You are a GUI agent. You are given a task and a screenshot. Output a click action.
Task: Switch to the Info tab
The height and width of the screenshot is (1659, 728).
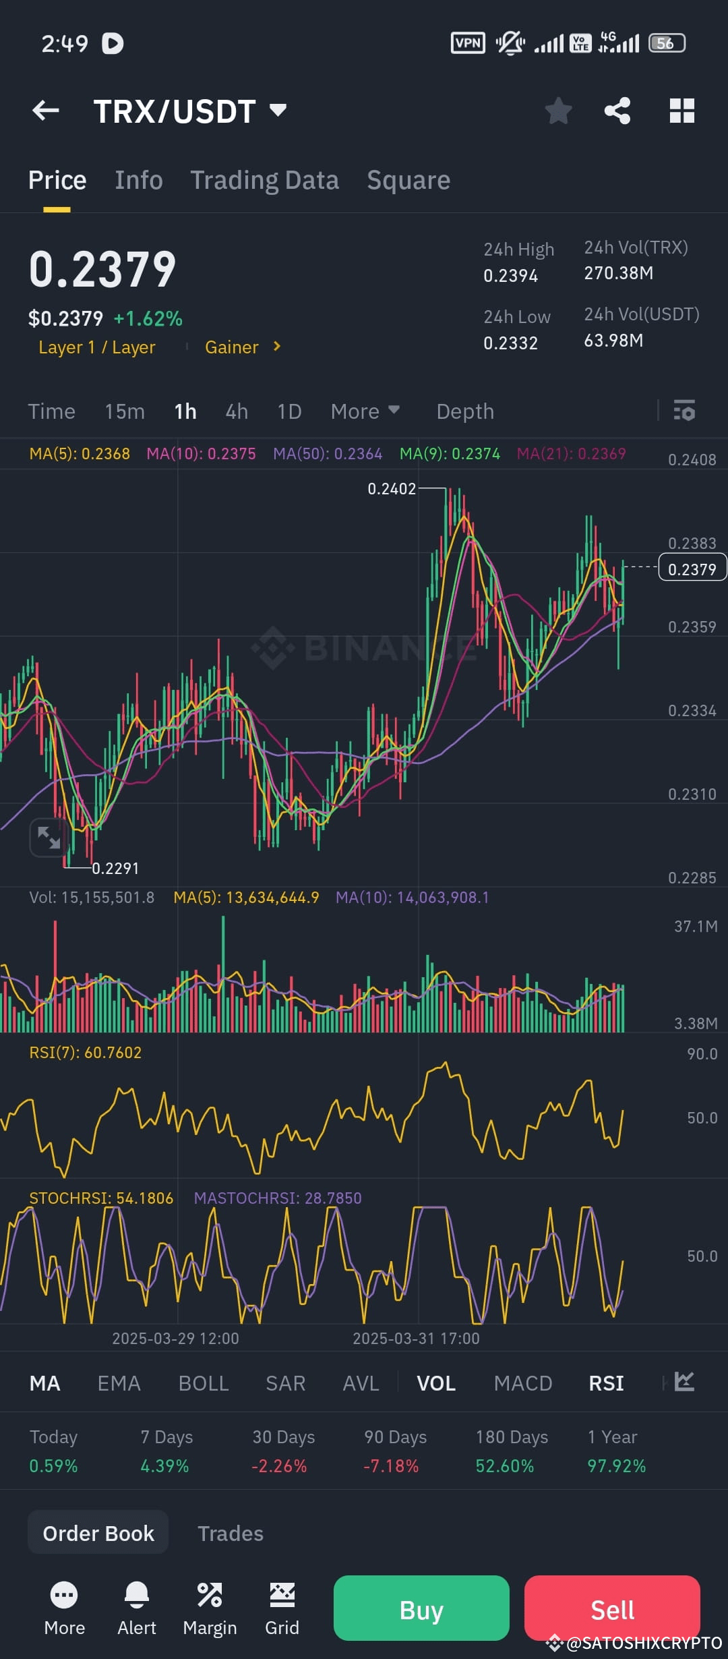click(139, 180)
